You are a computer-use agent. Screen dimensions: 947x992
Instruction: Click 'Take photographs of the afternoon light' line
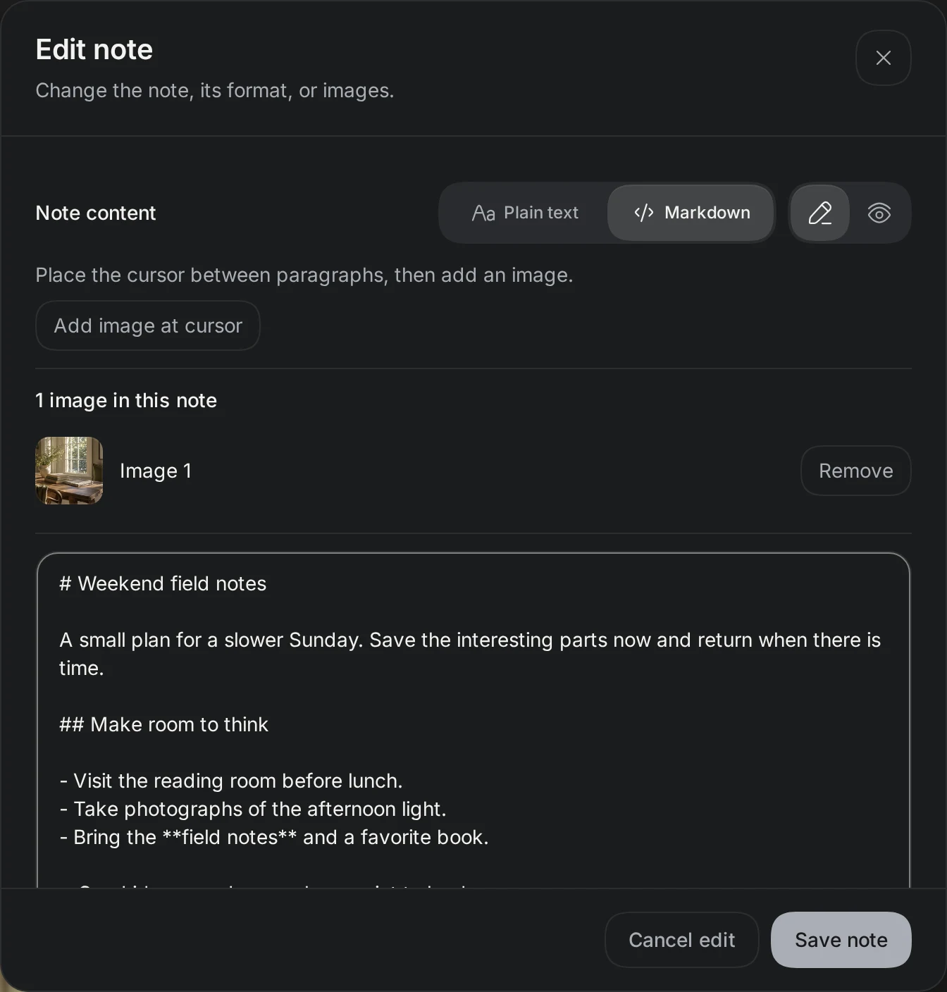(x=253, y=809)
